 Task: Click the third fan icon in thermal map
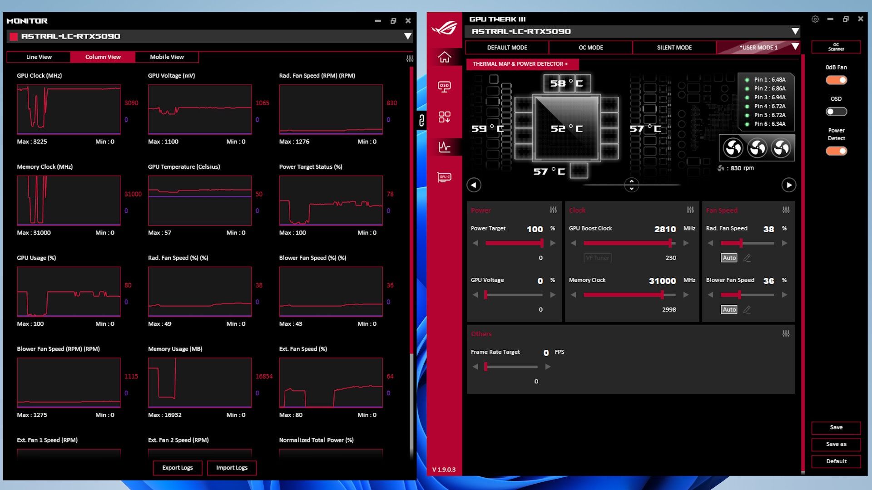(781, 147)
